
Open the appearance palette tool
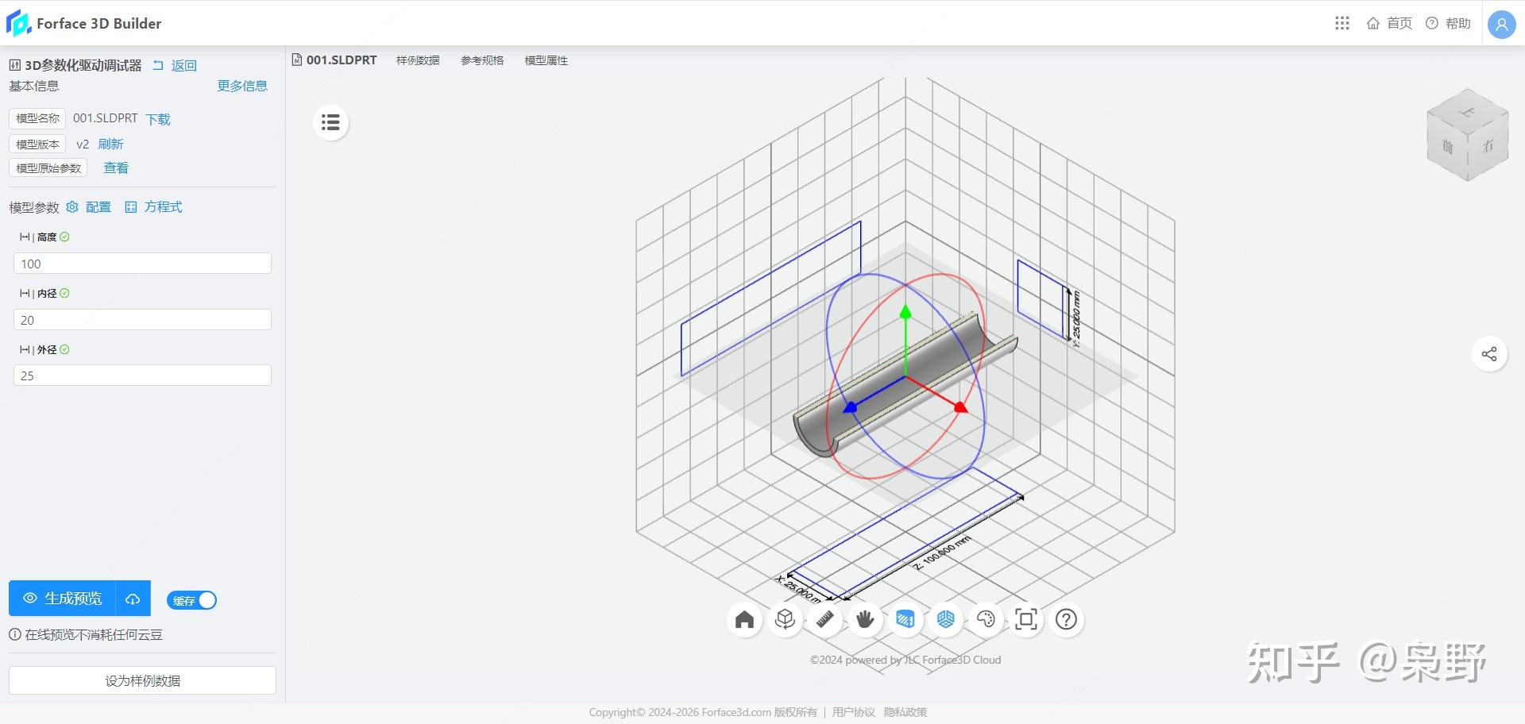[x=986, y=620]
